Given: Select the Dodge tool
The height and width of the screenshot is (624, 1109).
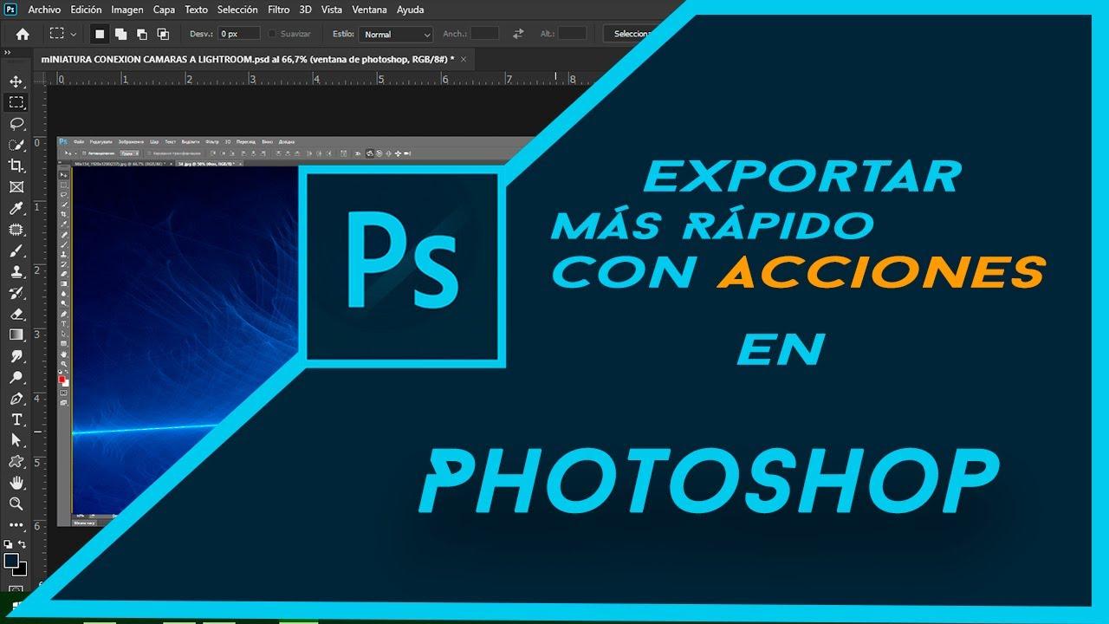Looking at the screenshot, I should (16, 377).
